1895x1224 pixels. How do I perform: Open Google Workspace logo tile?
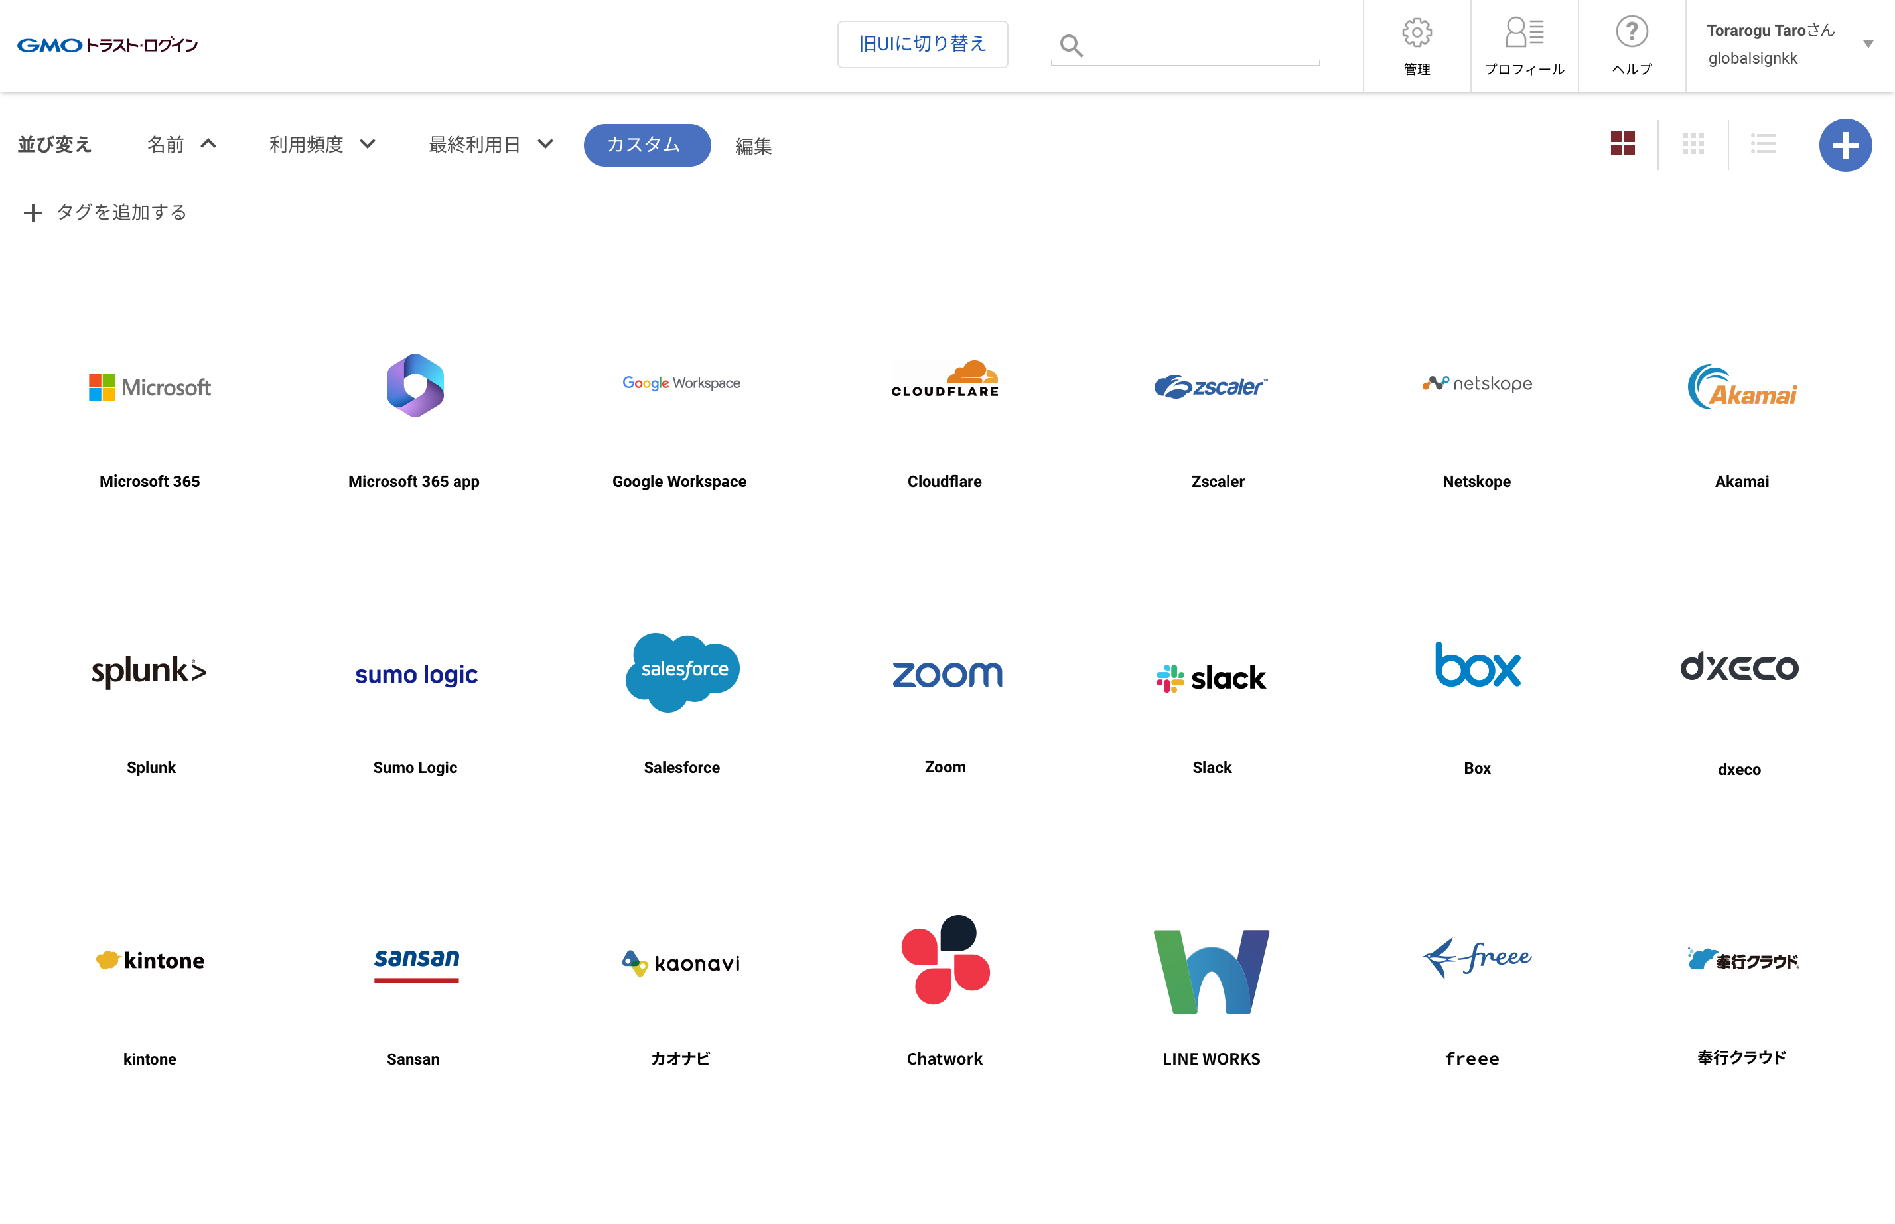point(681,383)
